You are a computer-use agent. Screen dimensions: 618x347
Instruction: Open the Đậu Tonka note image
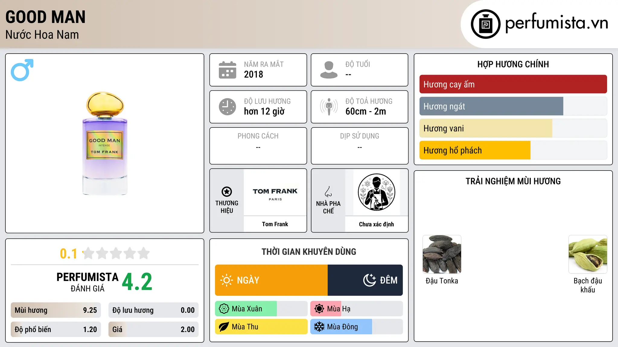(442, 254)
